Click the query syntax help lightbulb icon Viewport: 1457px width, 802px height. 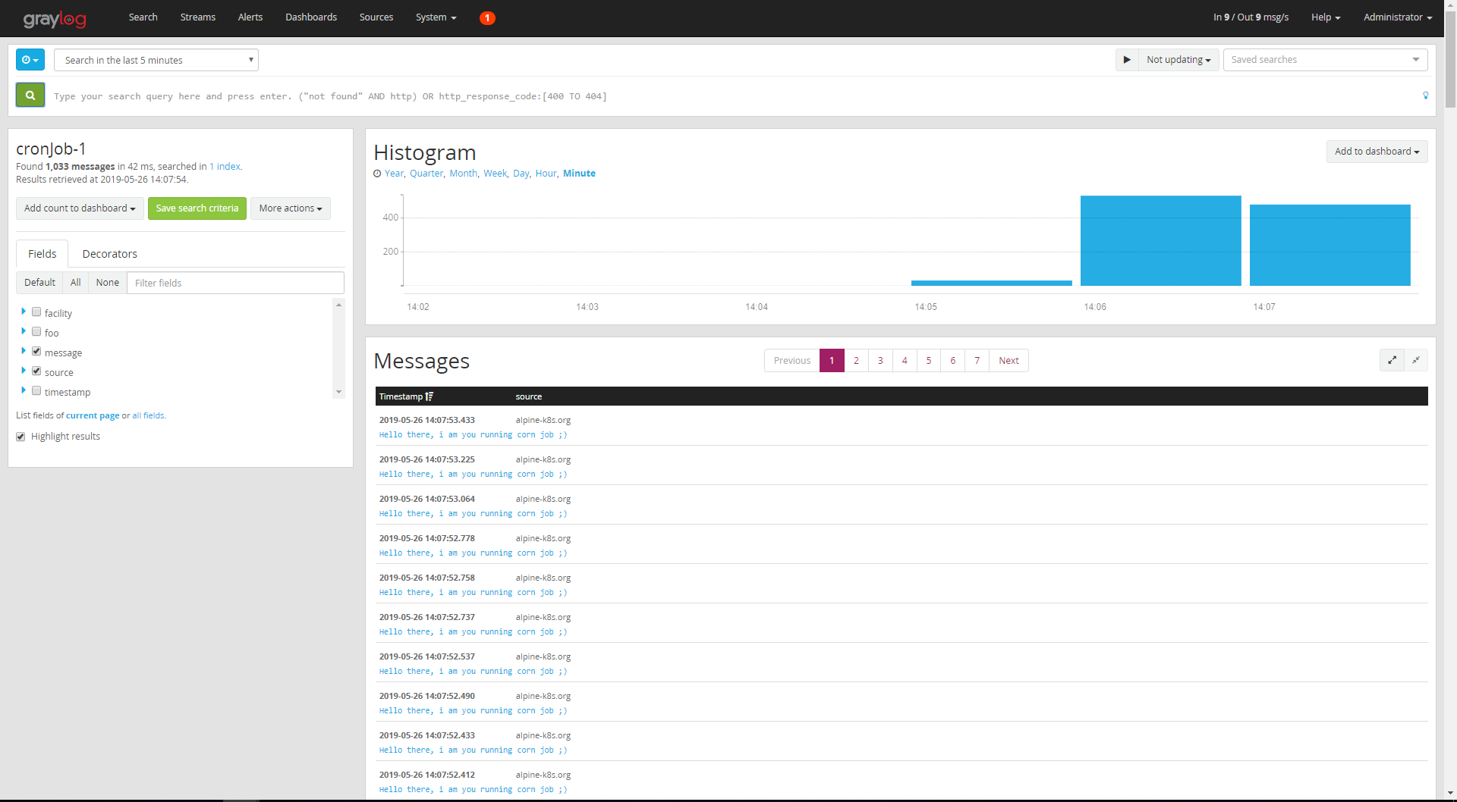tap(1425, 96)
